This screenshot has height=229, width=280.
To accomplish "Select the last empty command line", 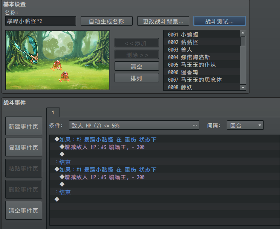I will [165, 200].
